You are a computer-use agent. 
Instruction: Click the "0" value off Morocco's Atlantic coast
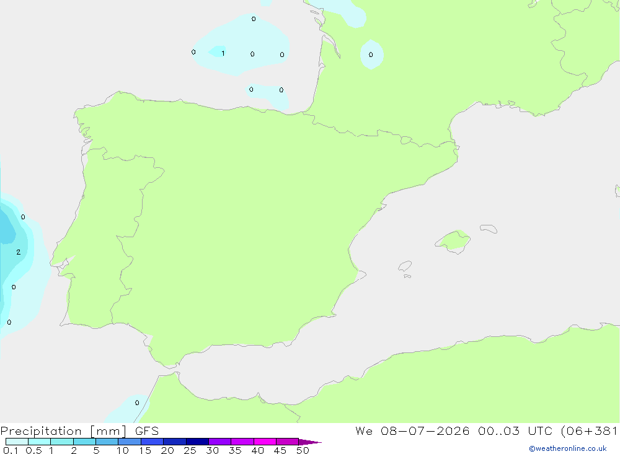(137, 403)
